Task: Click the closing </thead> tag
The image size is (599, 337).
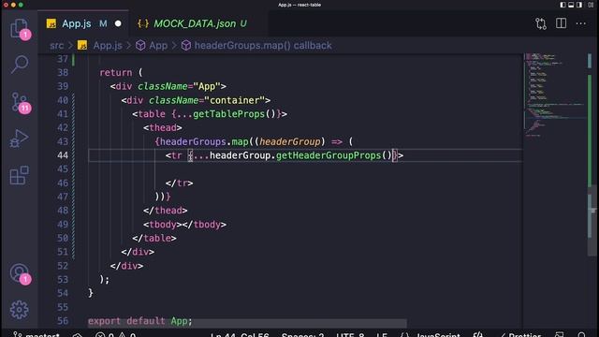Action: tap(166, 211)
